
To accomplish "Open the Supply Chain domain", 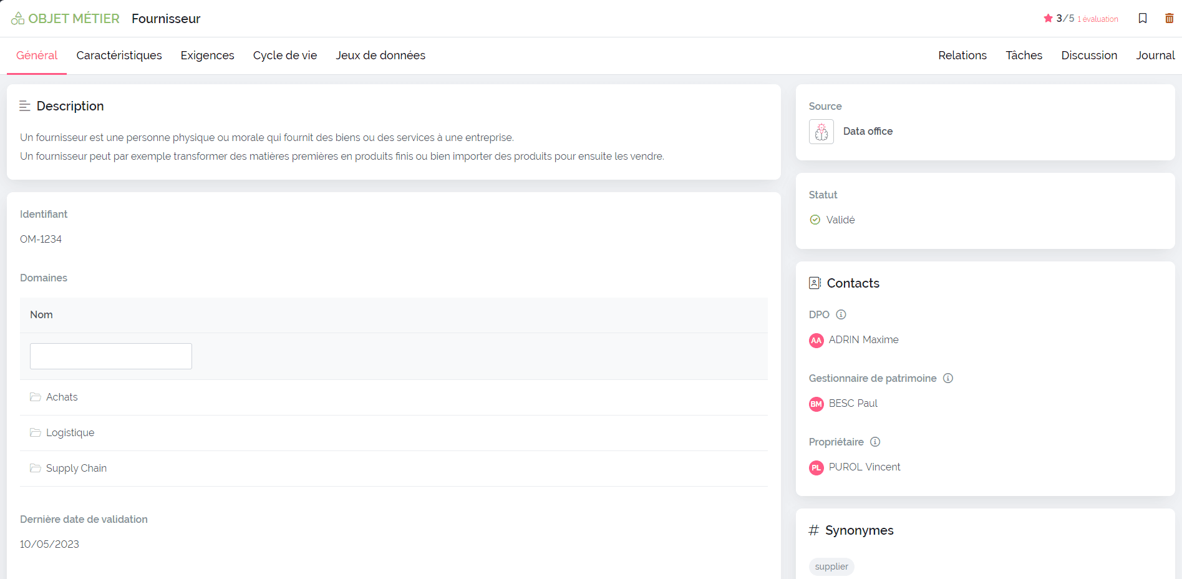I will [x=76, y=469].
